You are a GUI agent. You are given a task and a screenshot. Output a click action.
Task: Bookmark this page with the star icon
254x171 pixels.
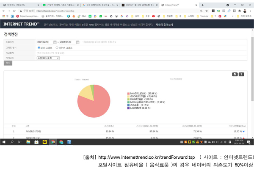(207, 11)
